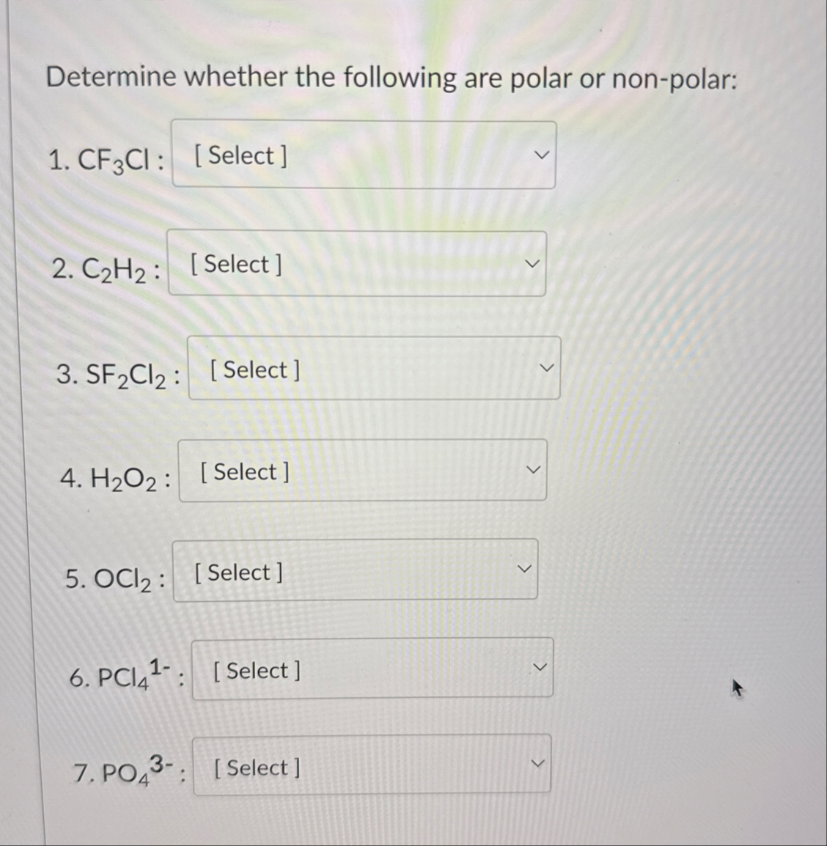Open the SF2Cl2 polarity dropdown
The width and height of the screenshot is (827, 846).
[x=373, y=369]
